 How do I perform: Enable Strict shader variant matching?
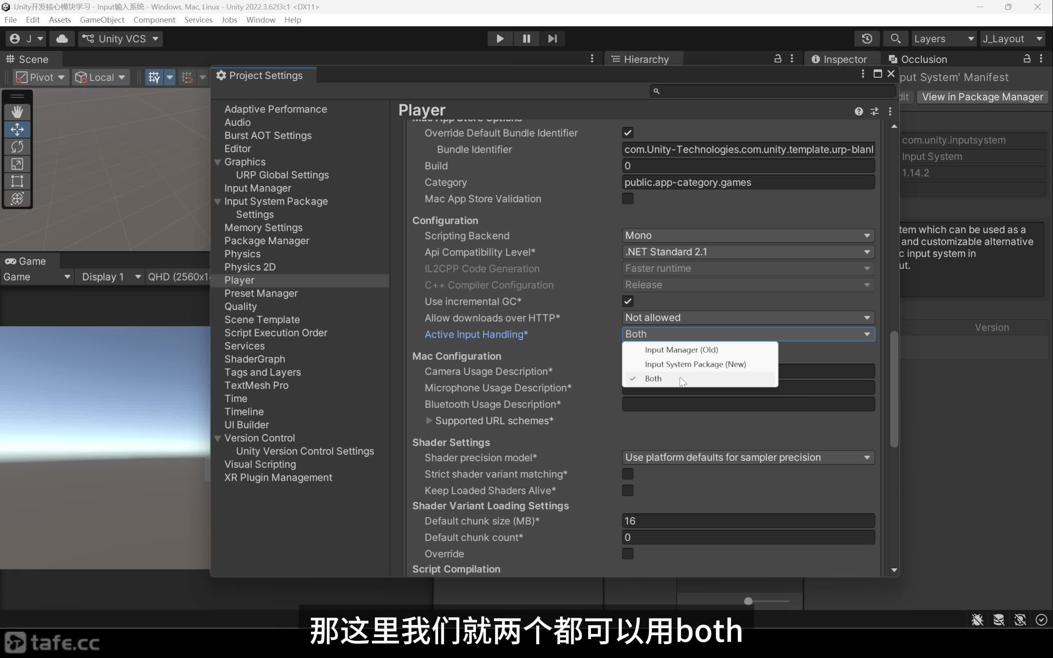click(x=627, y=474)
